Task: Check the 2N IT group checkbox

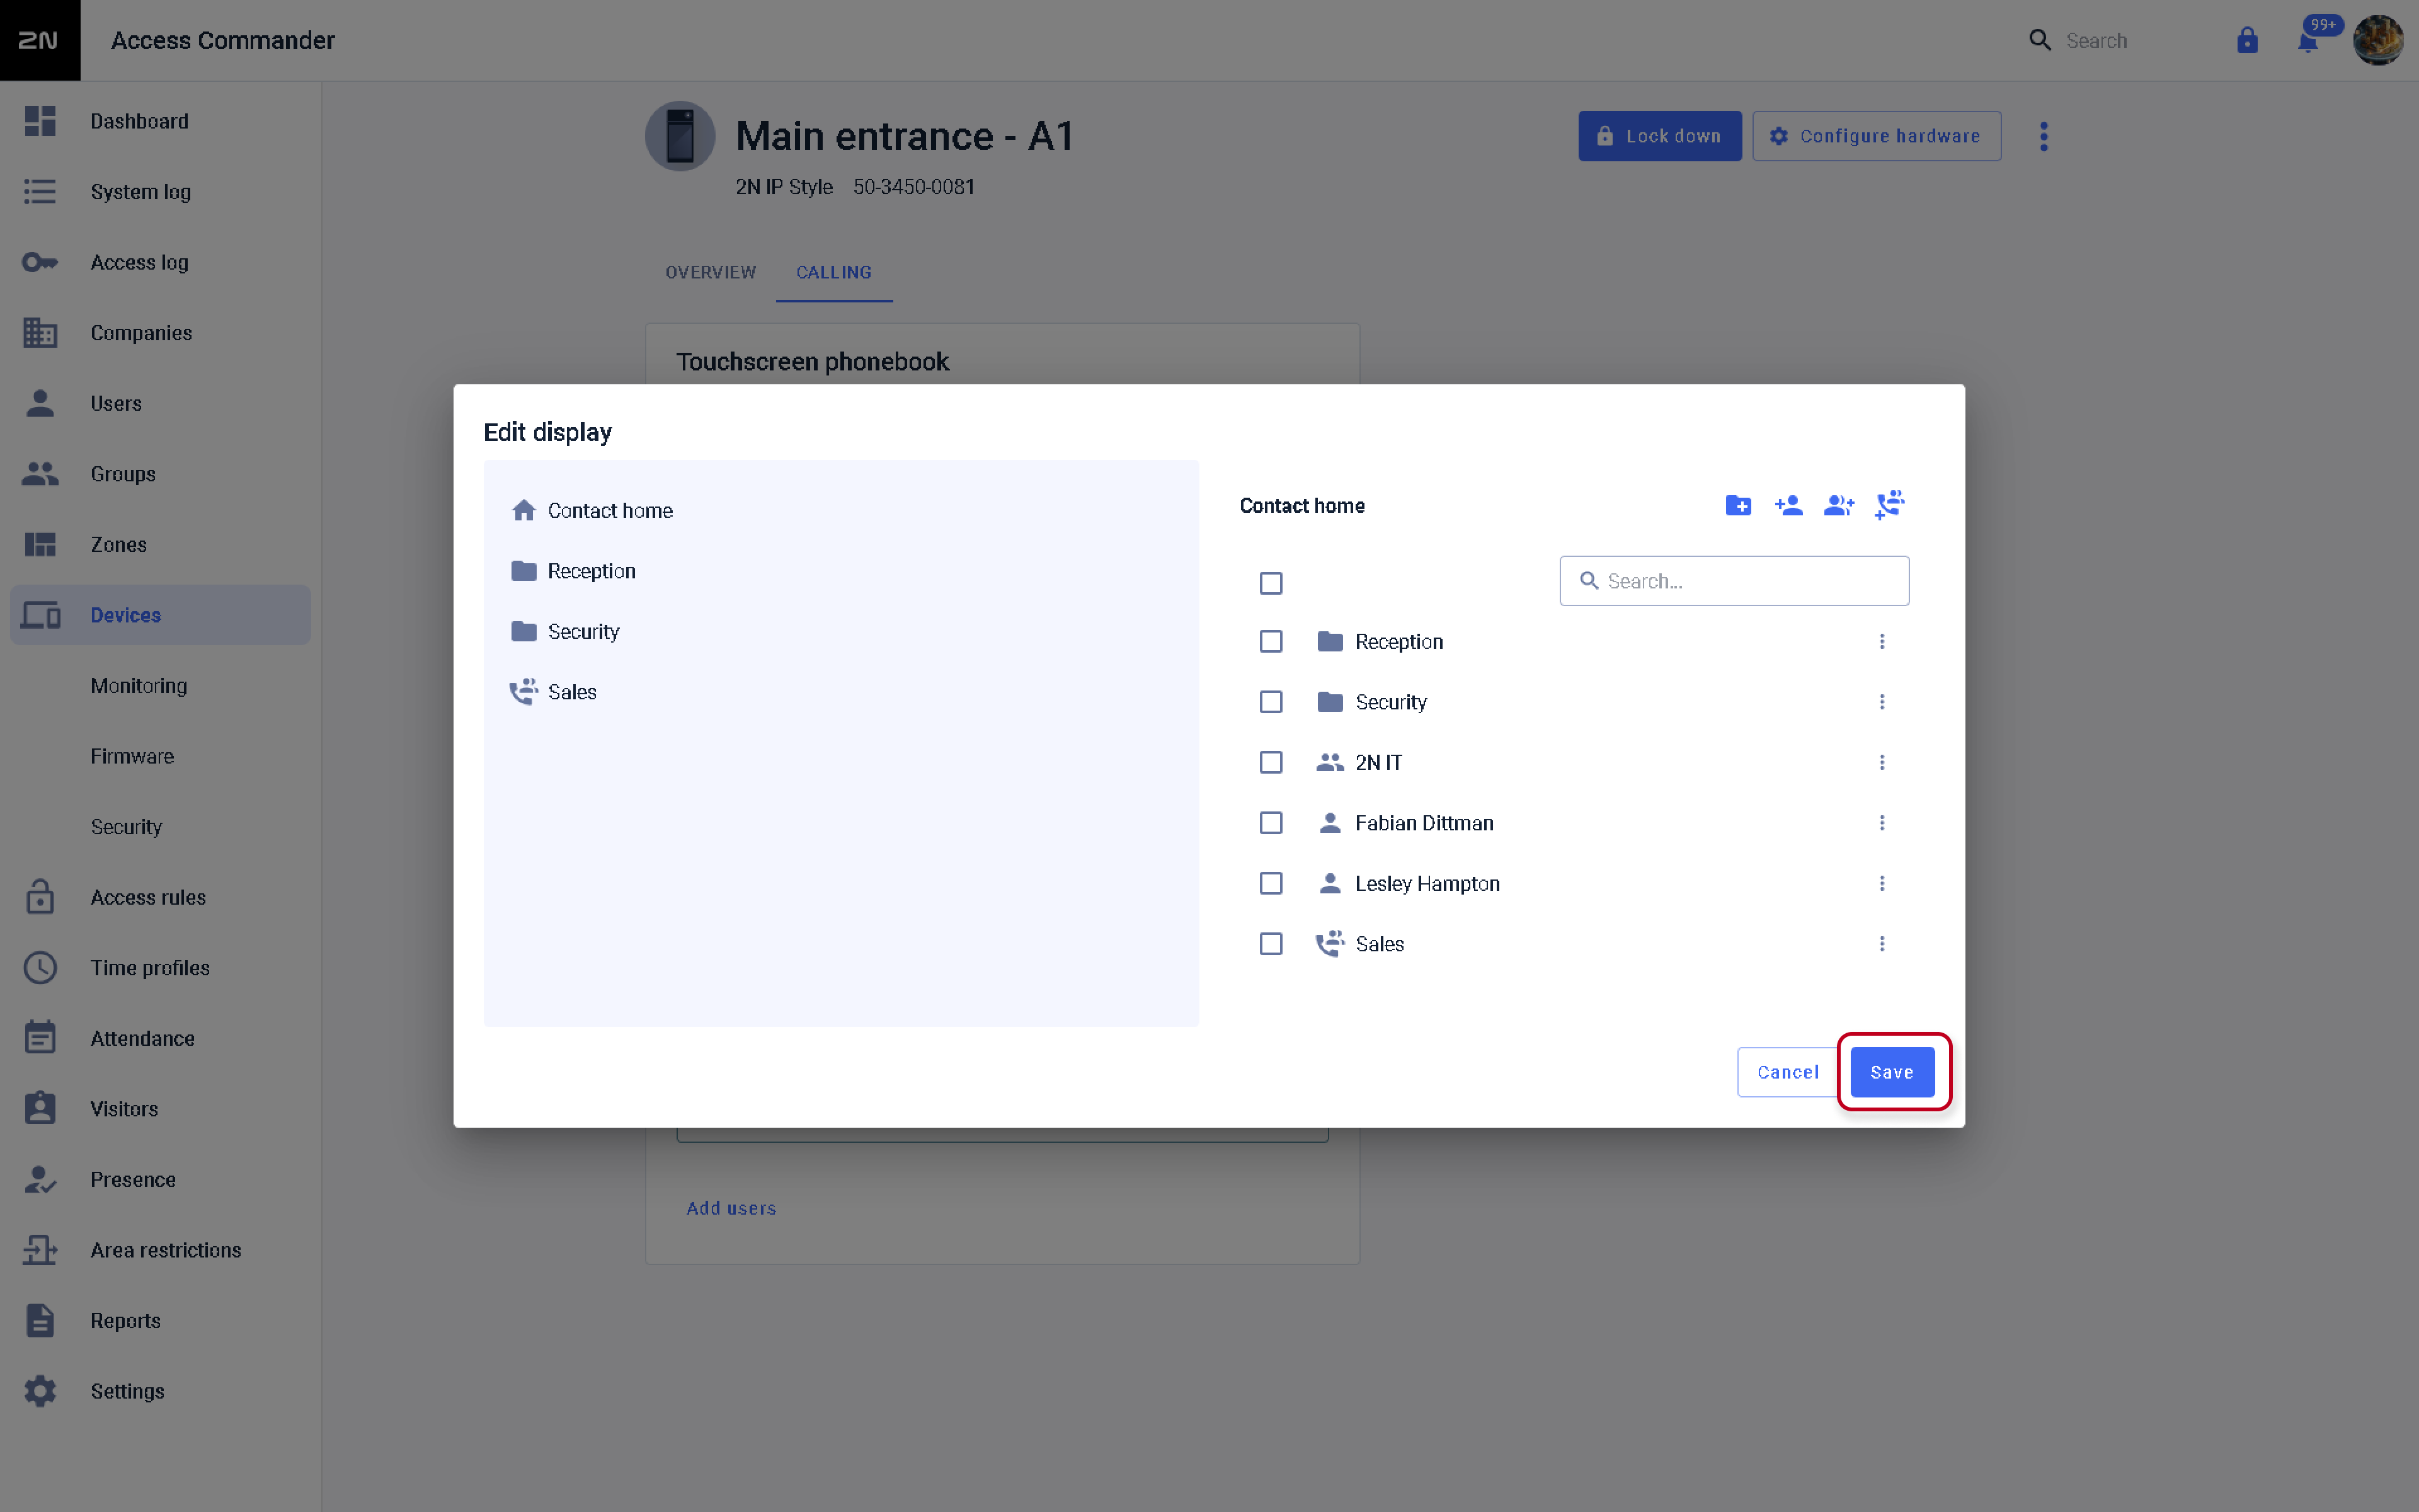Action: [1271, 762]
